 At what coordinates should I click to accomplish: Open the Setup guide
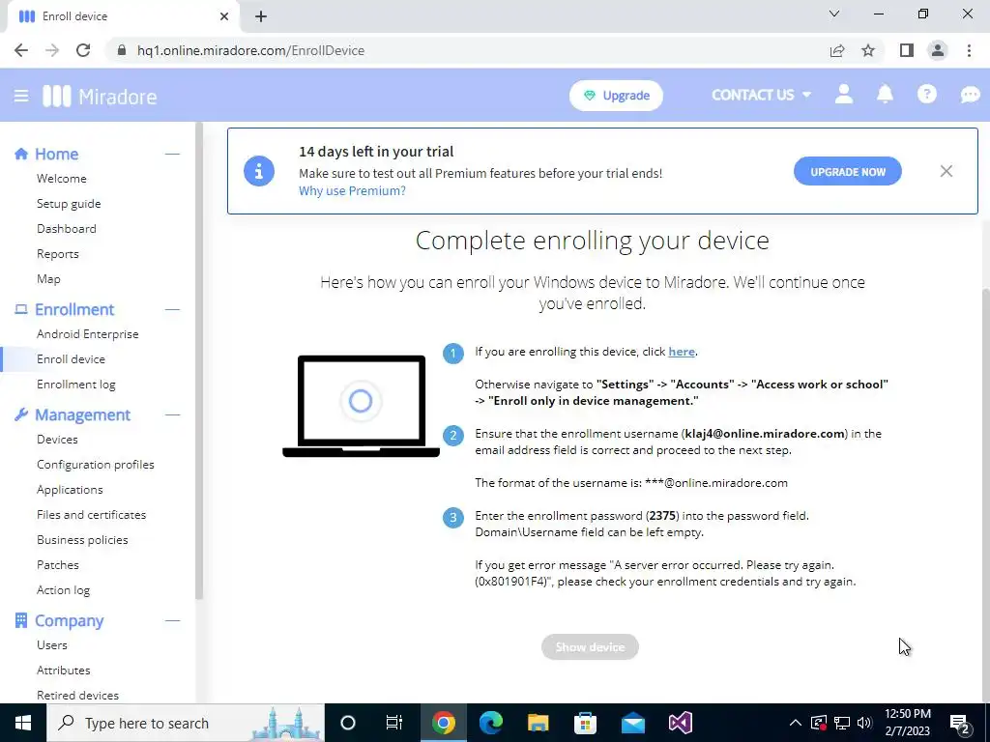(69, 204)
